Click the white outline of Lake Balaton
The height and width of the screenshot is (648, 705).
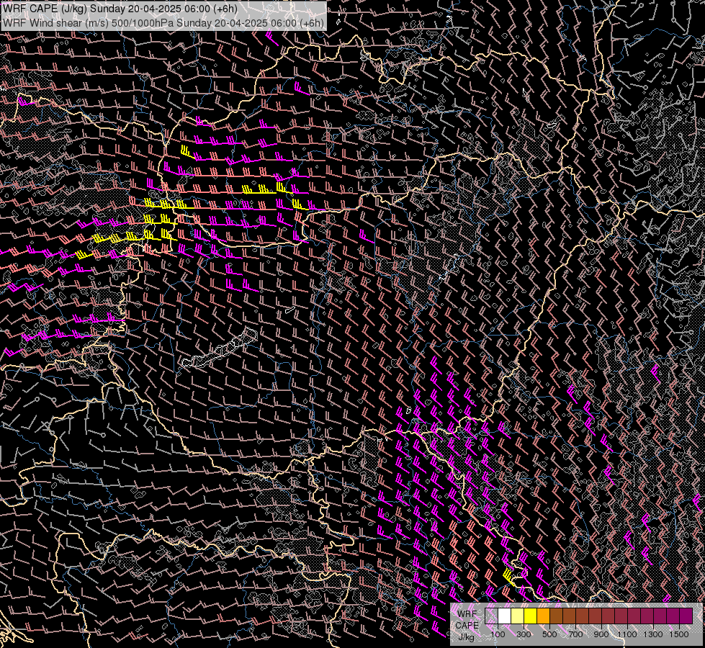tap(220, 348)
